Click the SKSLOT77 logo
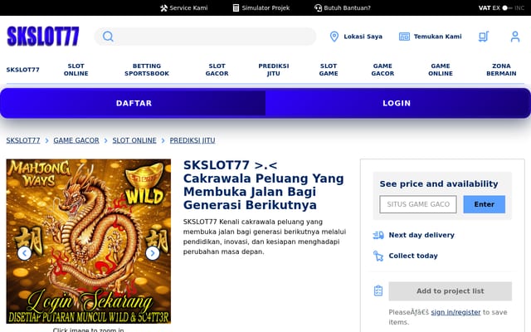The height and width of the screenshot is (332, 531). click(43, 37)
